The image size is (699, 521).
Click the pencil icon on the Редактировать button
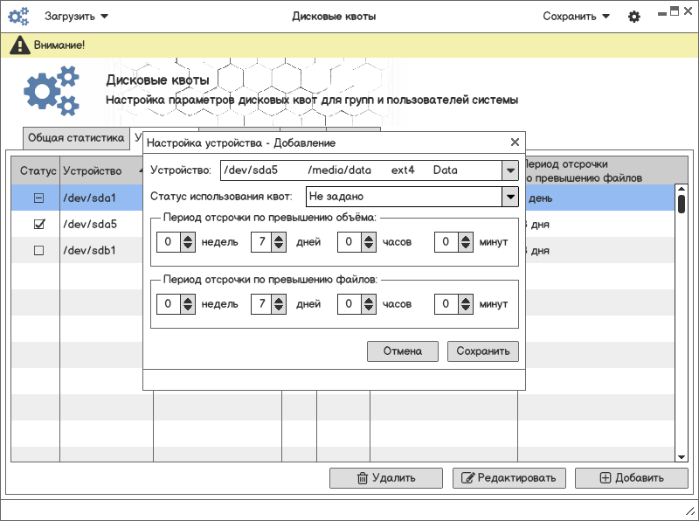coord(467,478)
